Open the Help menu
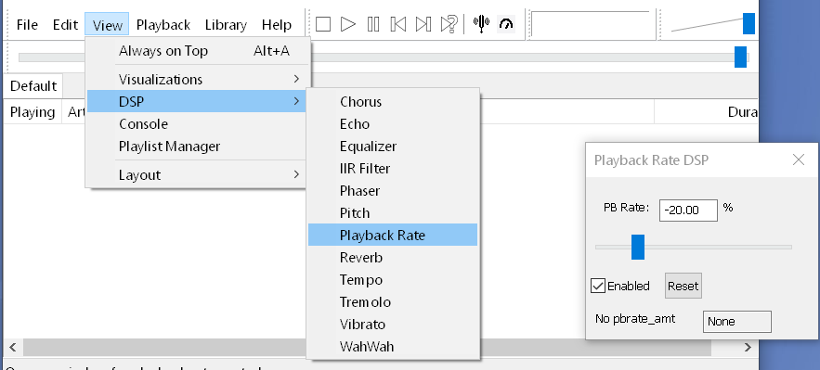The height and width of the screenshot is (370, 820). [277, 24]
